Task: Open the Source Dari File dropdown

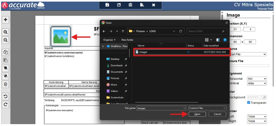Action: [248, 54]
